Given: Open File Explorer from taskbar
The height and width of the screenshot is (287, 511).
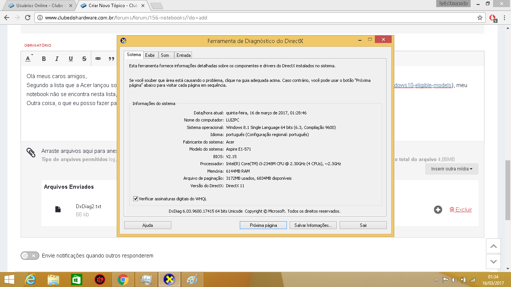Looking at the screenshot, I should [53, 280].
